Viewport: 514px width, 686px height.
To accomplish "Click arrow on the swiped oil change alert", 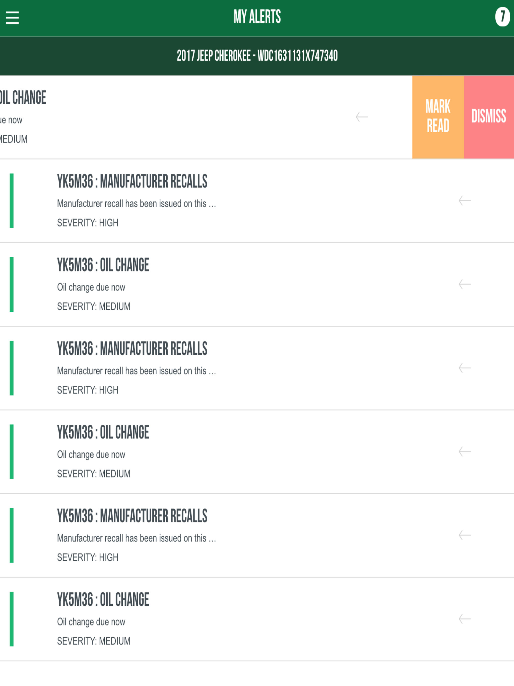I will pyautogui.click(x=361, y=117).
